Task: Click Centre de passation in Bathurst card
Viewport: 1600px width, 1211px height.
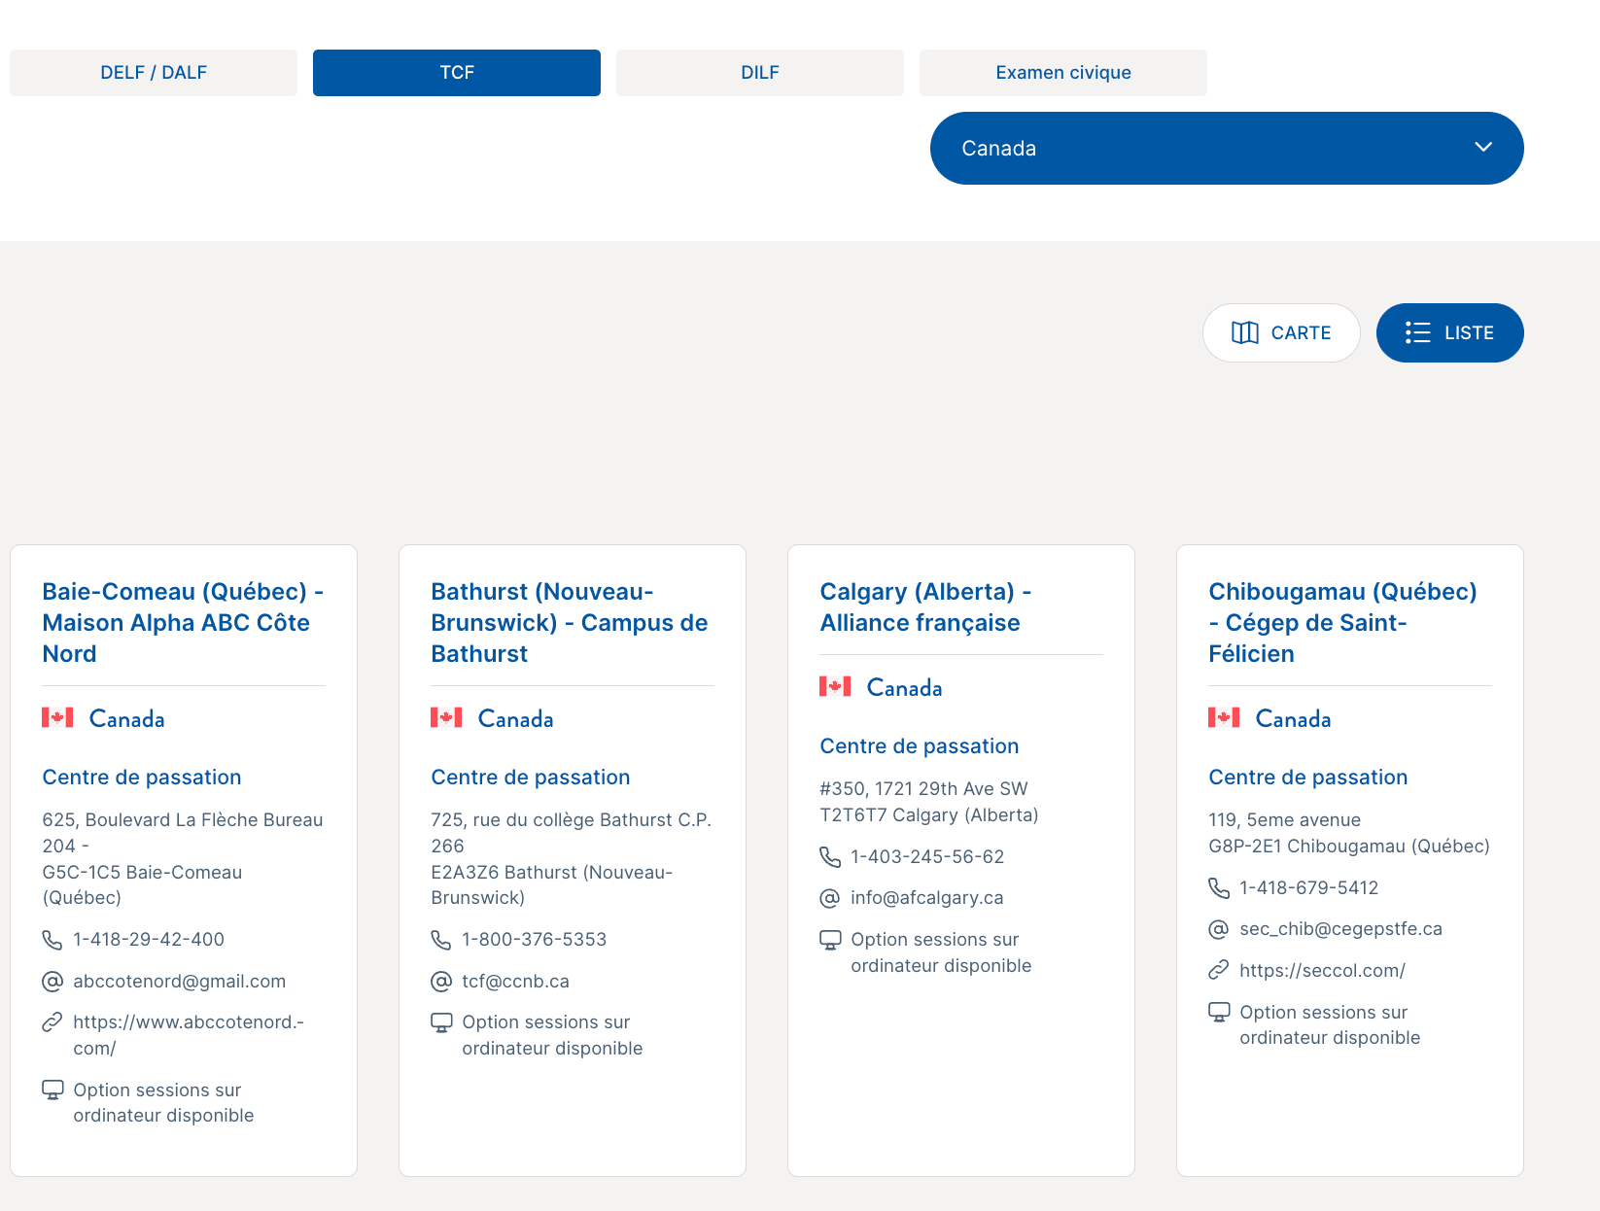Action: [x=531, y=778]
